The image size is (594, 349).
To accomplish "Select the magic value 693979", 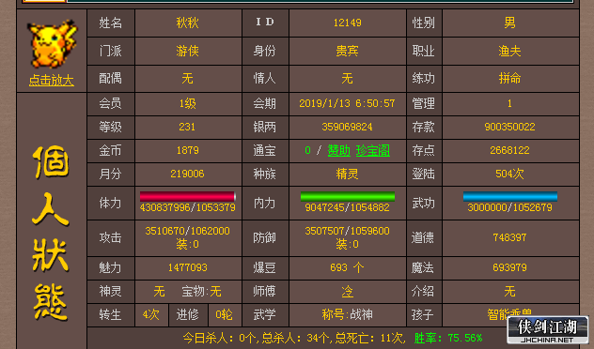I will [x=510, y=267].
